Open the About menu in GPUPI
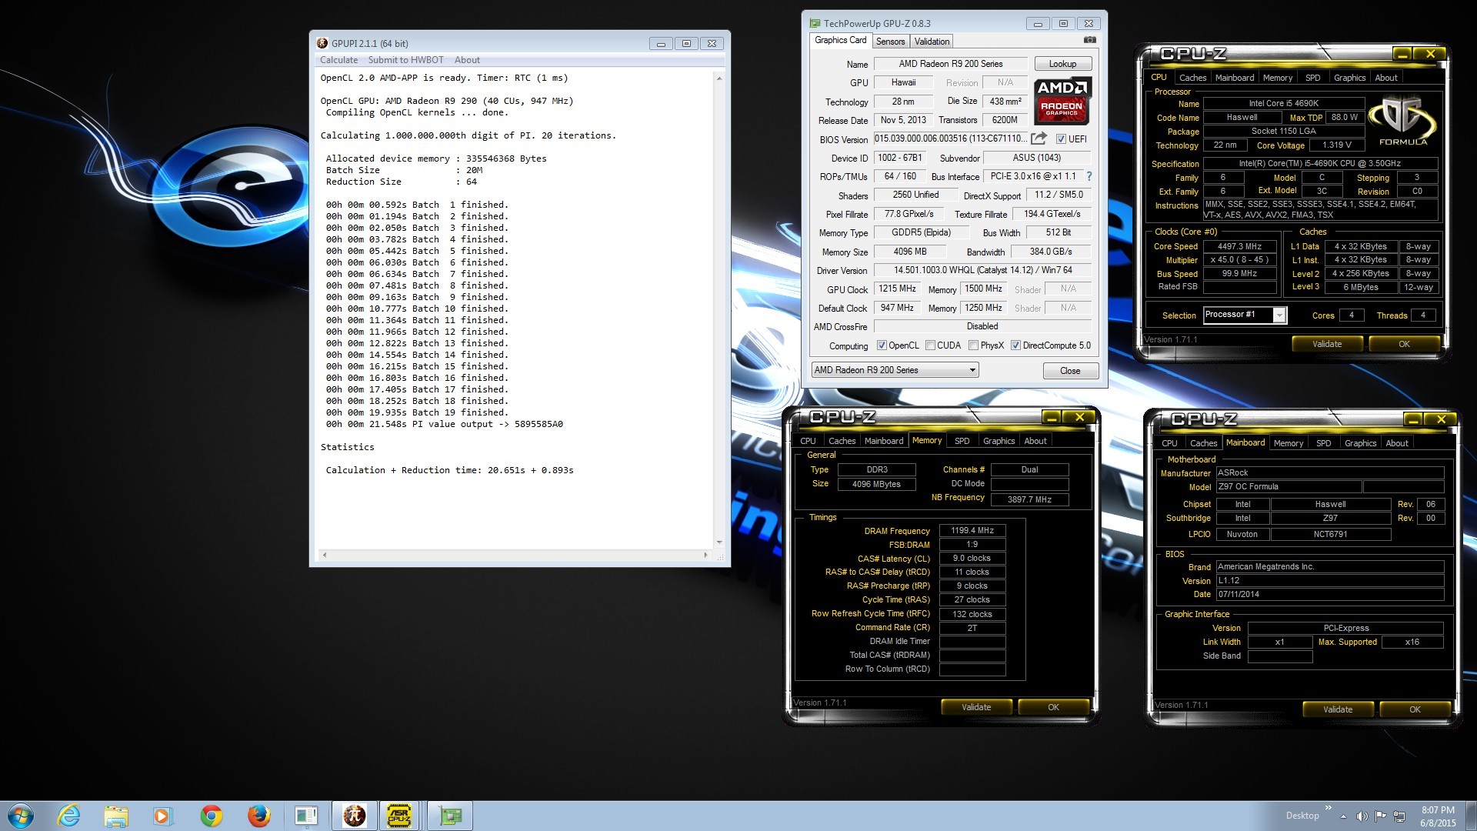Image resolution: width=1477 pixels, height=831 pixels. tap(467, 60)
